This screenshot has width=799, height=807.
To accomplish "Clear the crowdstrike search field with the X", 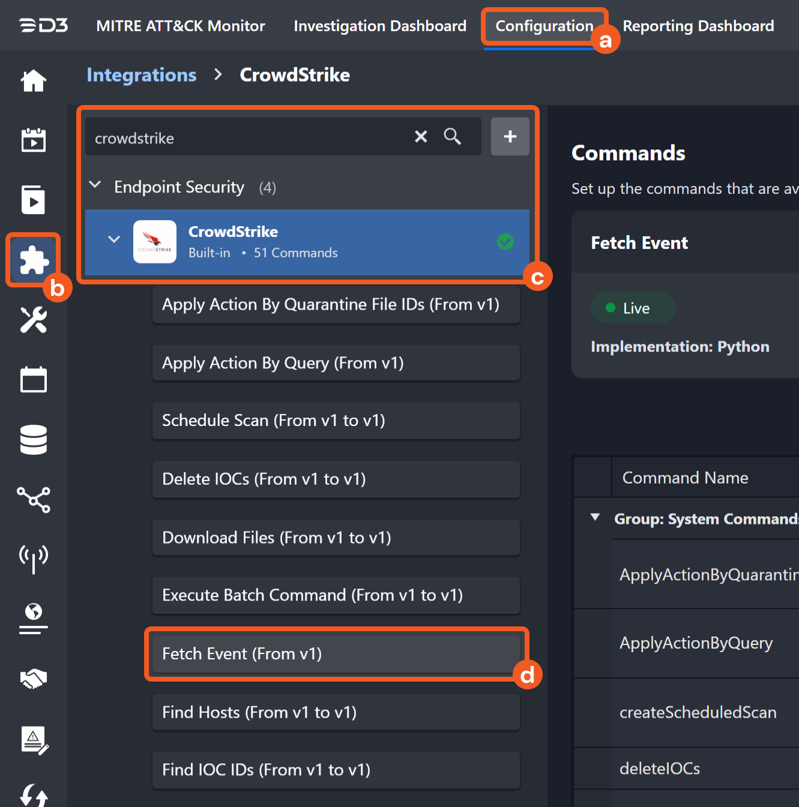I will click(x=420, y=136).
